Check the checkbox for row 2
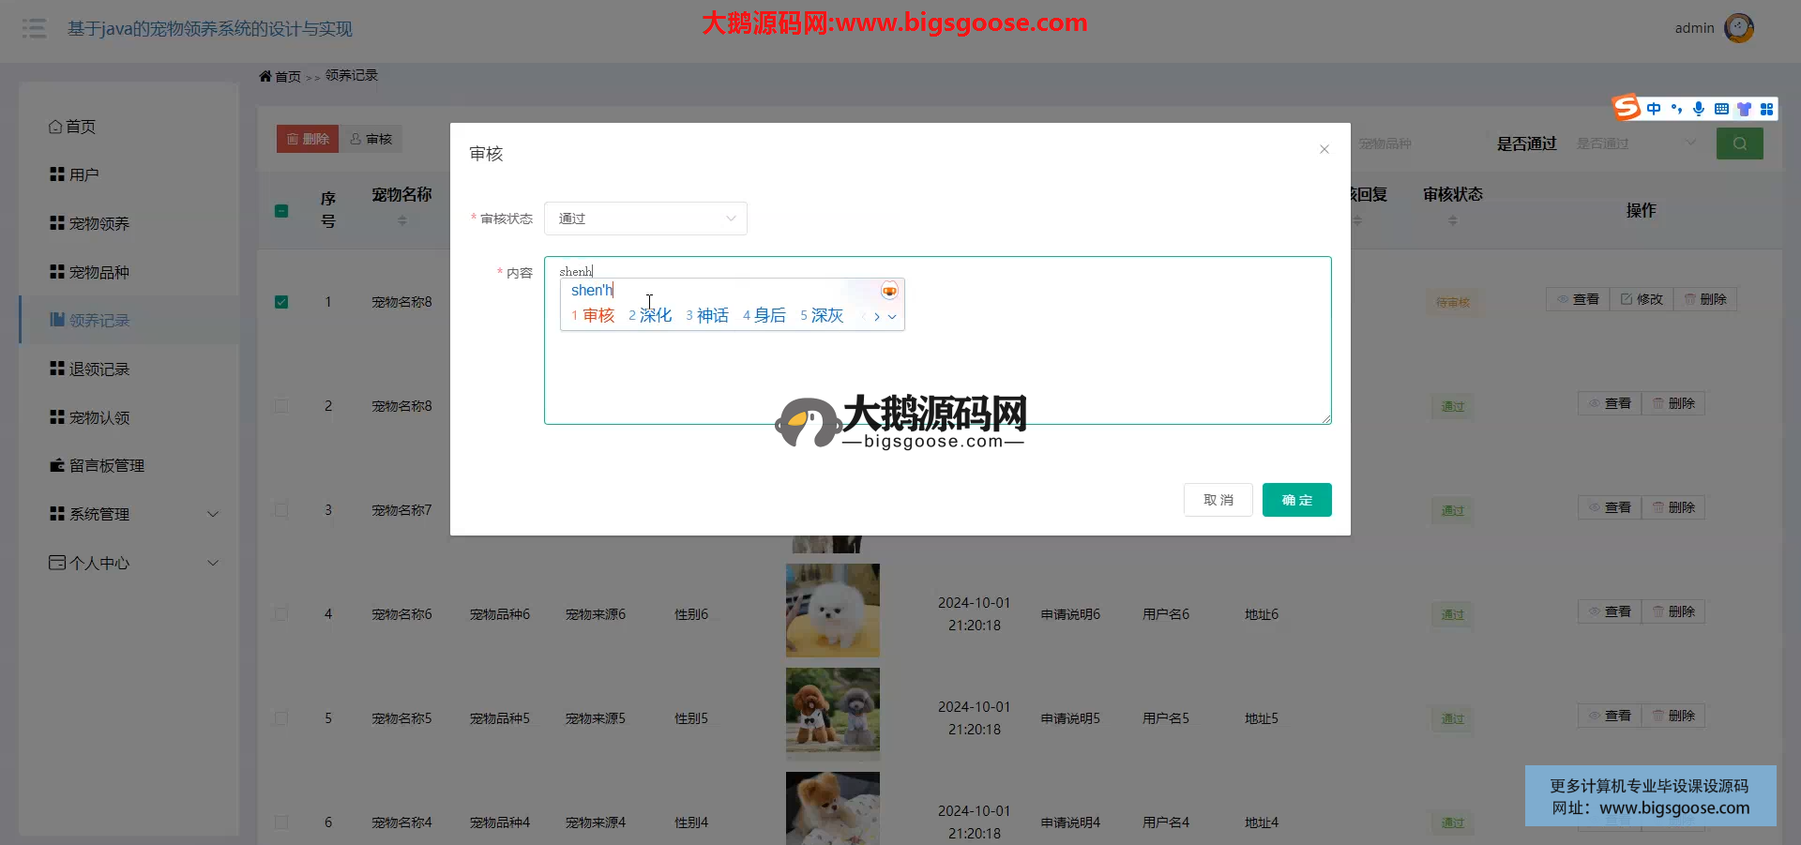Viewport: 1801px width, 845px height. click(x=281, y=406)
